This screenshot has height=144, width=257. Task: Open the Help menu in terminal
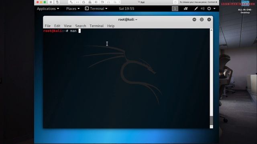pyautogui.click(x=111, y=26)
